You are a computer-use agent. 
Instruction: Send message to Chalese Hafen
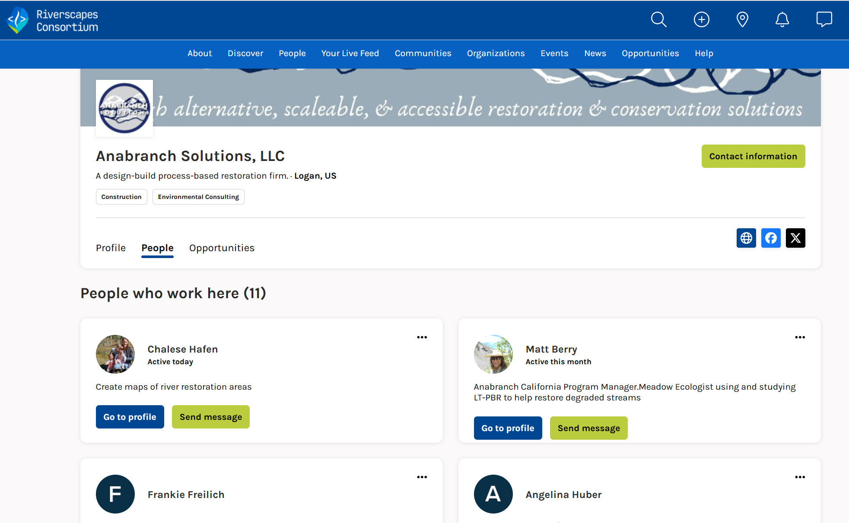coord(210,417)
